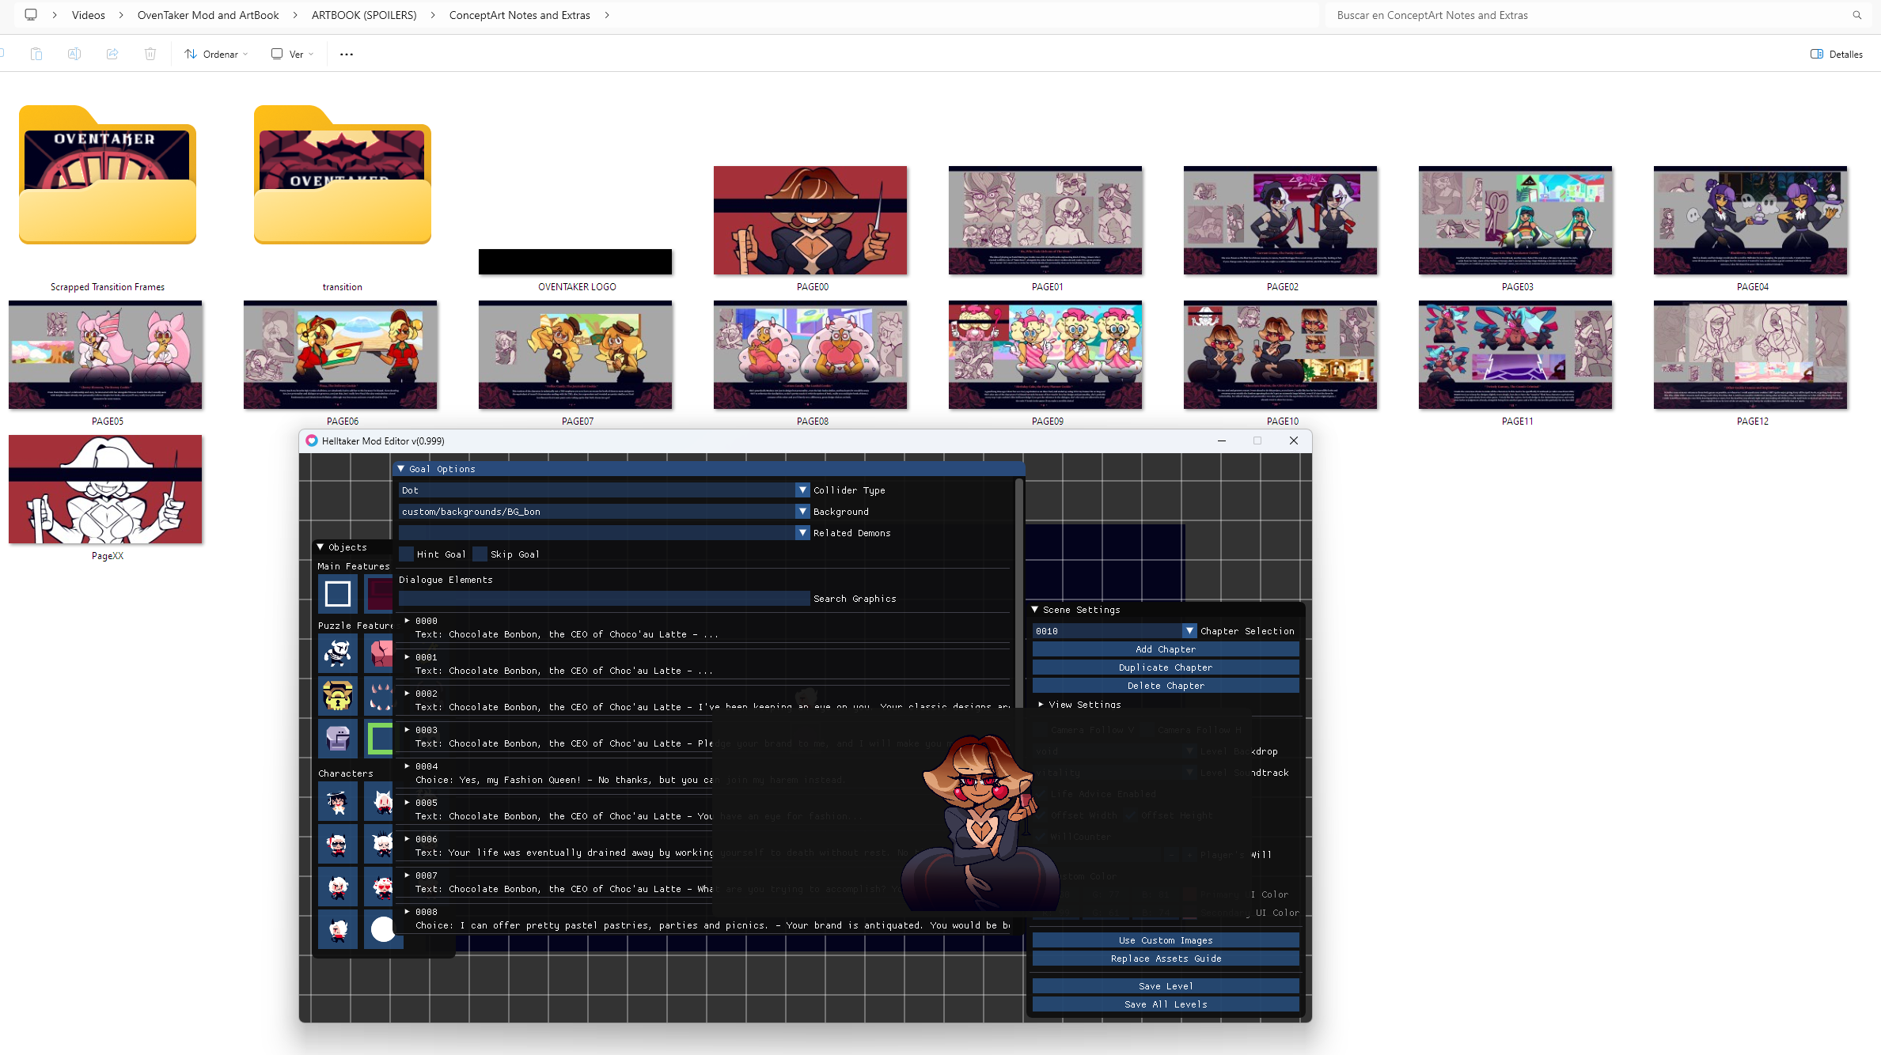1881x1055 pixels.
Task: Pick the heart-eyed demon character icon
Action: (x=383, y=887)
